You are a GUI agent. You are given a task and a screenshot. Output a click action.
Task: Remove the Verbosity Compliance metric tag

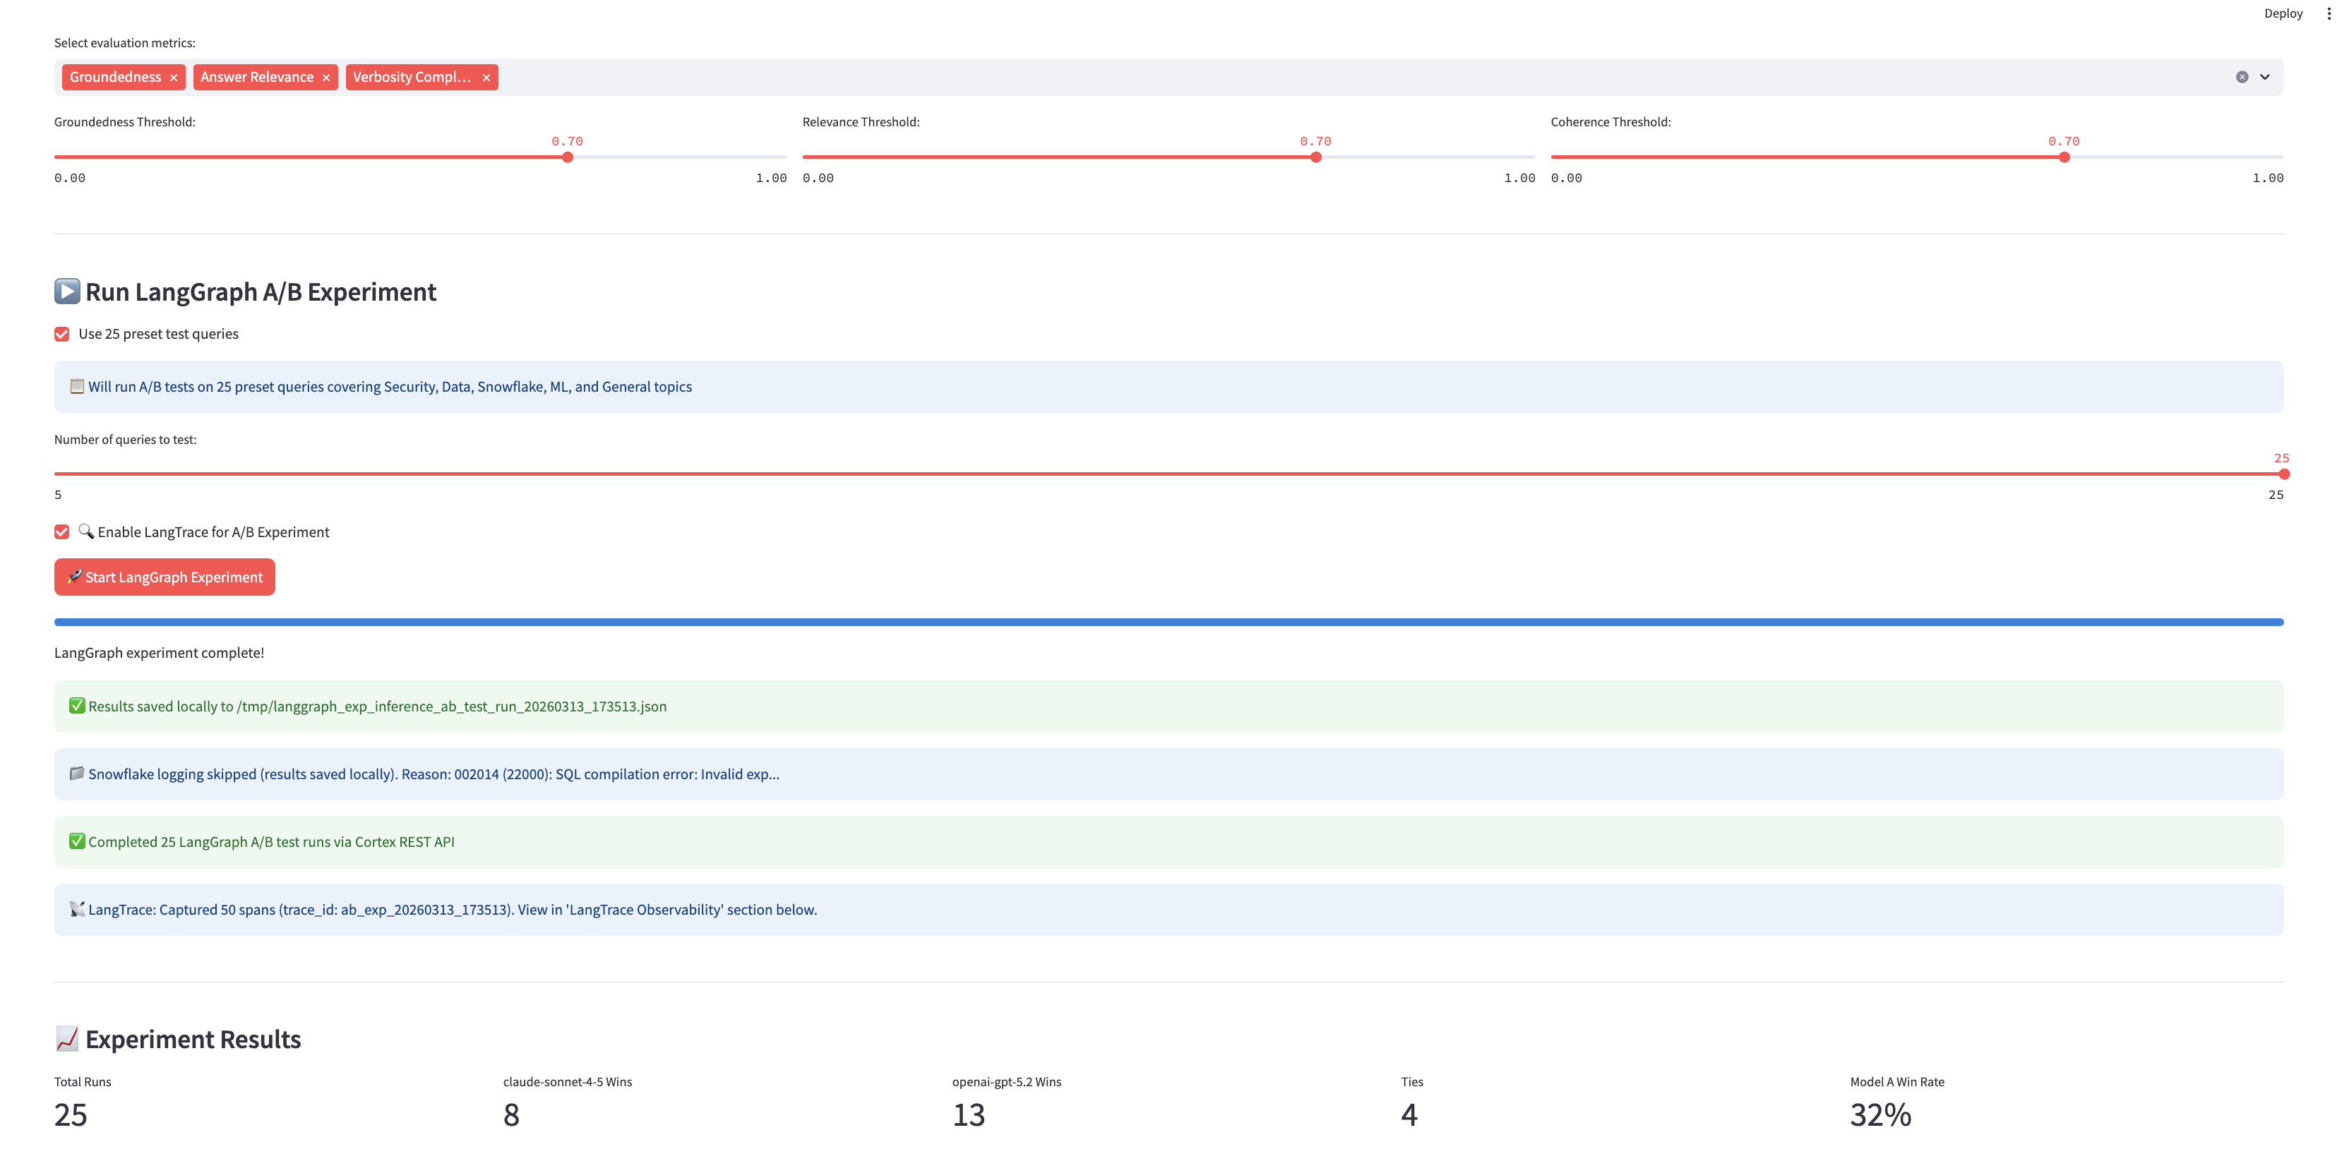point(486,78)
